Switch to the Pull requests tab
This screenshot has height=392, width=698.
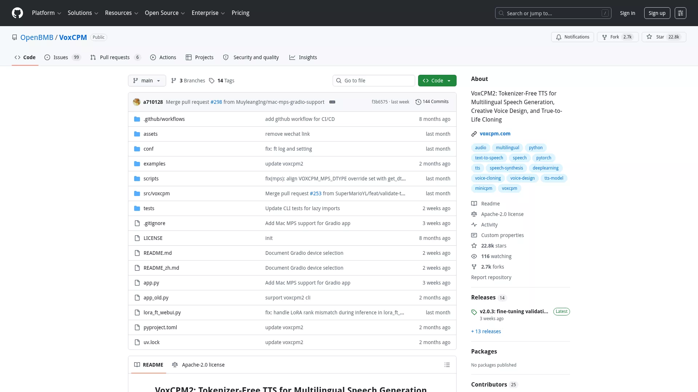click(x=115, y=57)
